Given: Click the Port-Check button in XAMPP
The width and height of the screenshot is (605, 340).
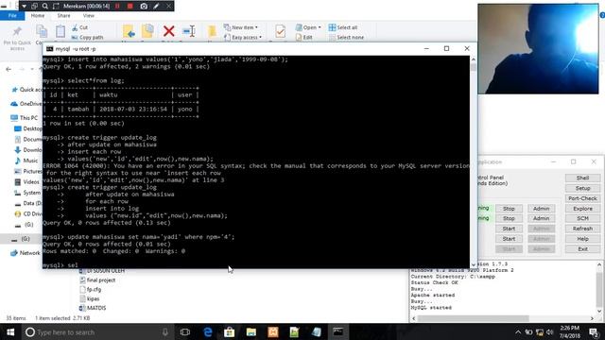Looking at the screenshot, I should pos(582,198).
